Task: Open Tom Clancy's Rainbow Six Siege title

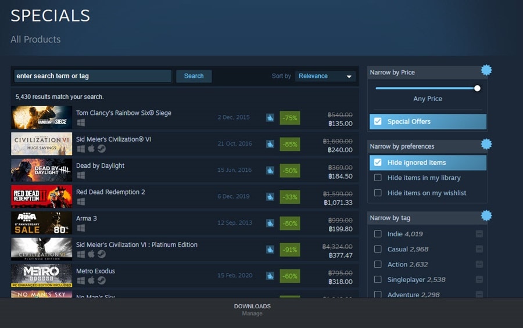Action: 124,113
